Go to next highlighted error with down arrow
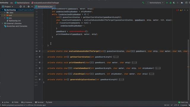The height and width of the screenshot is (107, 190). (187, 10)
